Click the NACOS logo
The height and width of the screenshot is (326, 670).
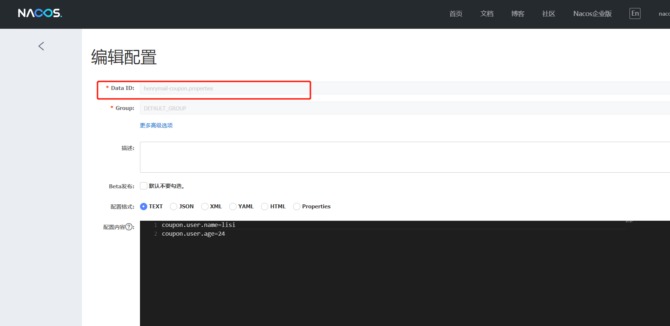point(40,13)
